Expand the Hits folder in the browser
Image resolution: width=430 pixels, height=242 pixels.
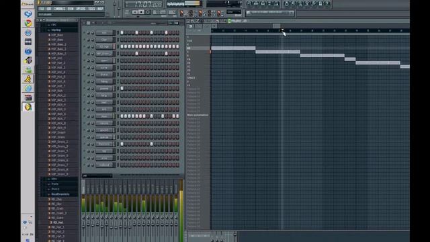click(54, 179)
